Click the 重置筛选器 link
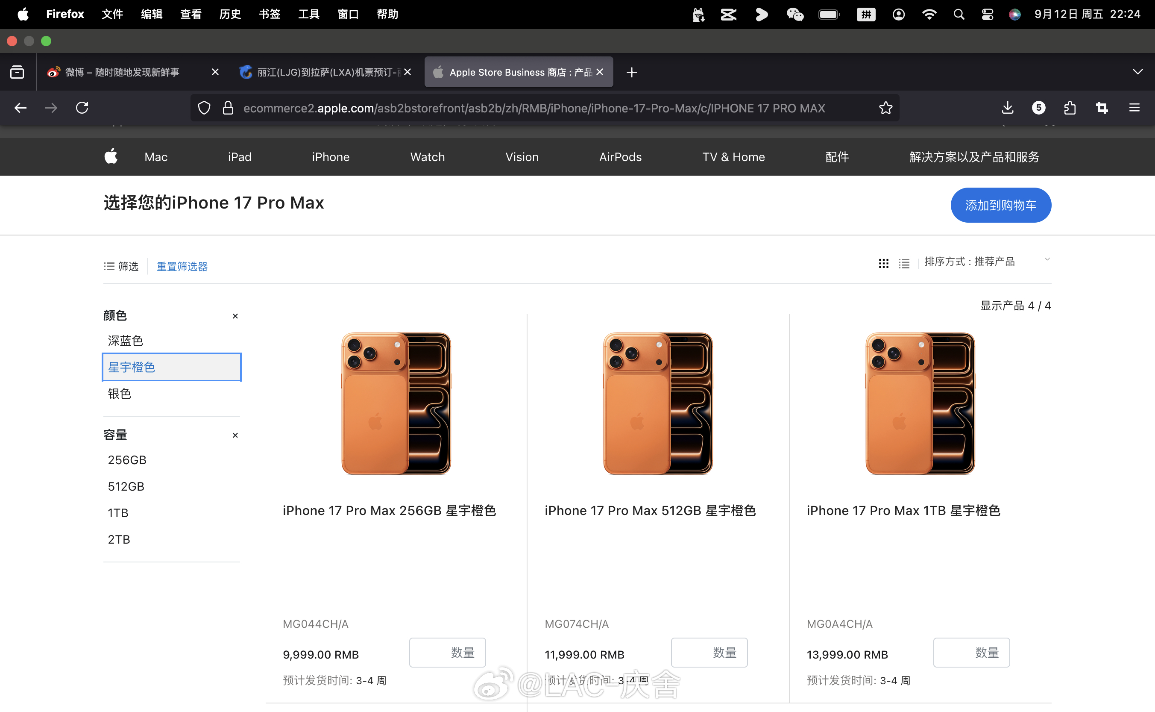Viewport: 1155px width, 712px height. click(182, 267)
